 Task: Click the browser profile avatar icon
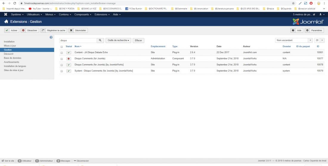click(318, 3)
